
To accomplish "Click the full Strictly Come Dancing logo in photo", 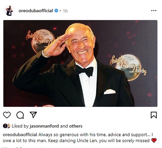I will (x=128, y=67).
